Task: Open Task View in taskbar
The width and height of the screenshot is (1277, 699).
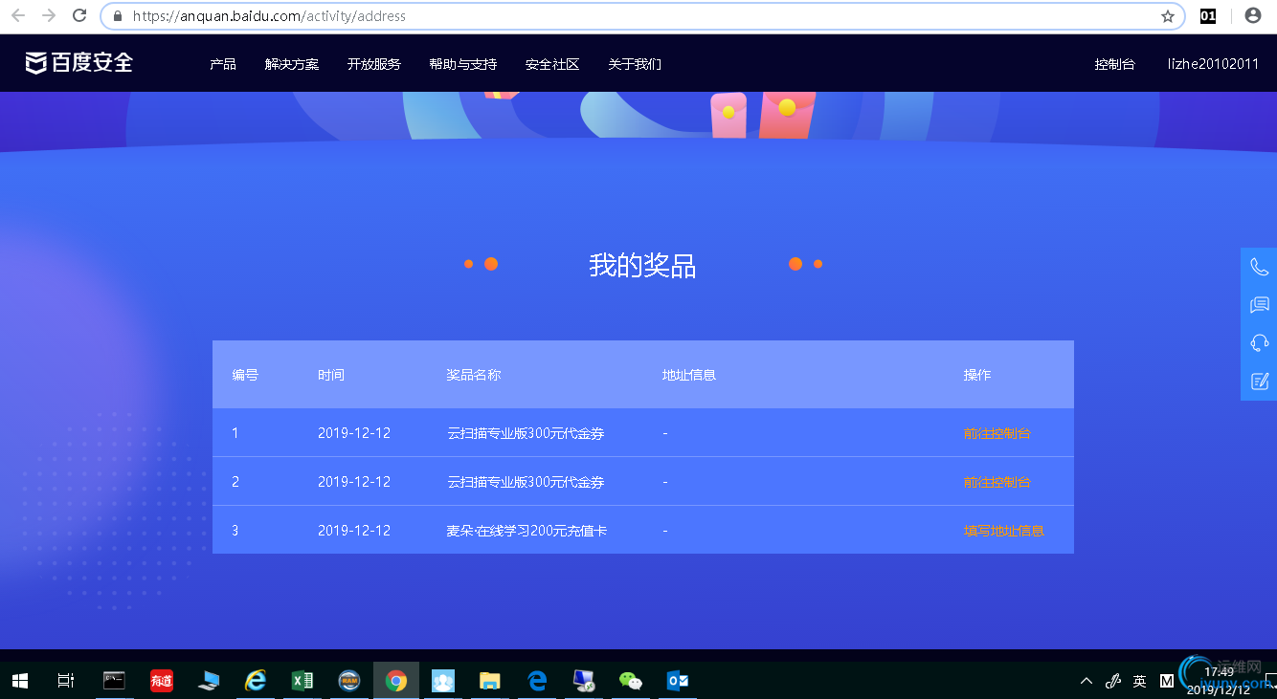Action: coord(65,681)
